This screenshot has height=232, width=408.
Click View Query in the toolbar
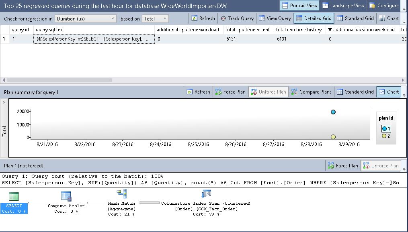(275, 18)
